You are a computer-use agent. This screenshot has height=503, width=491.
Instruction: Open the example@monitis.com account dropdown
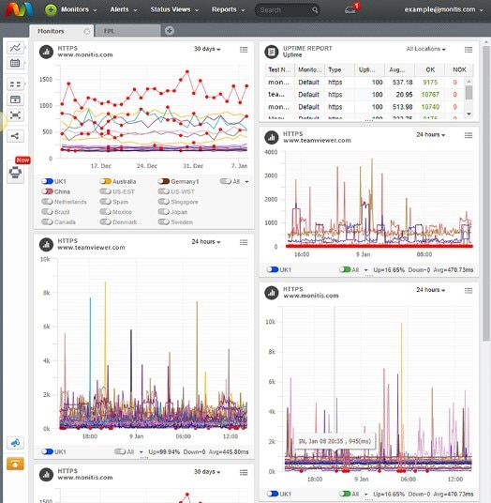click(443, 9)
